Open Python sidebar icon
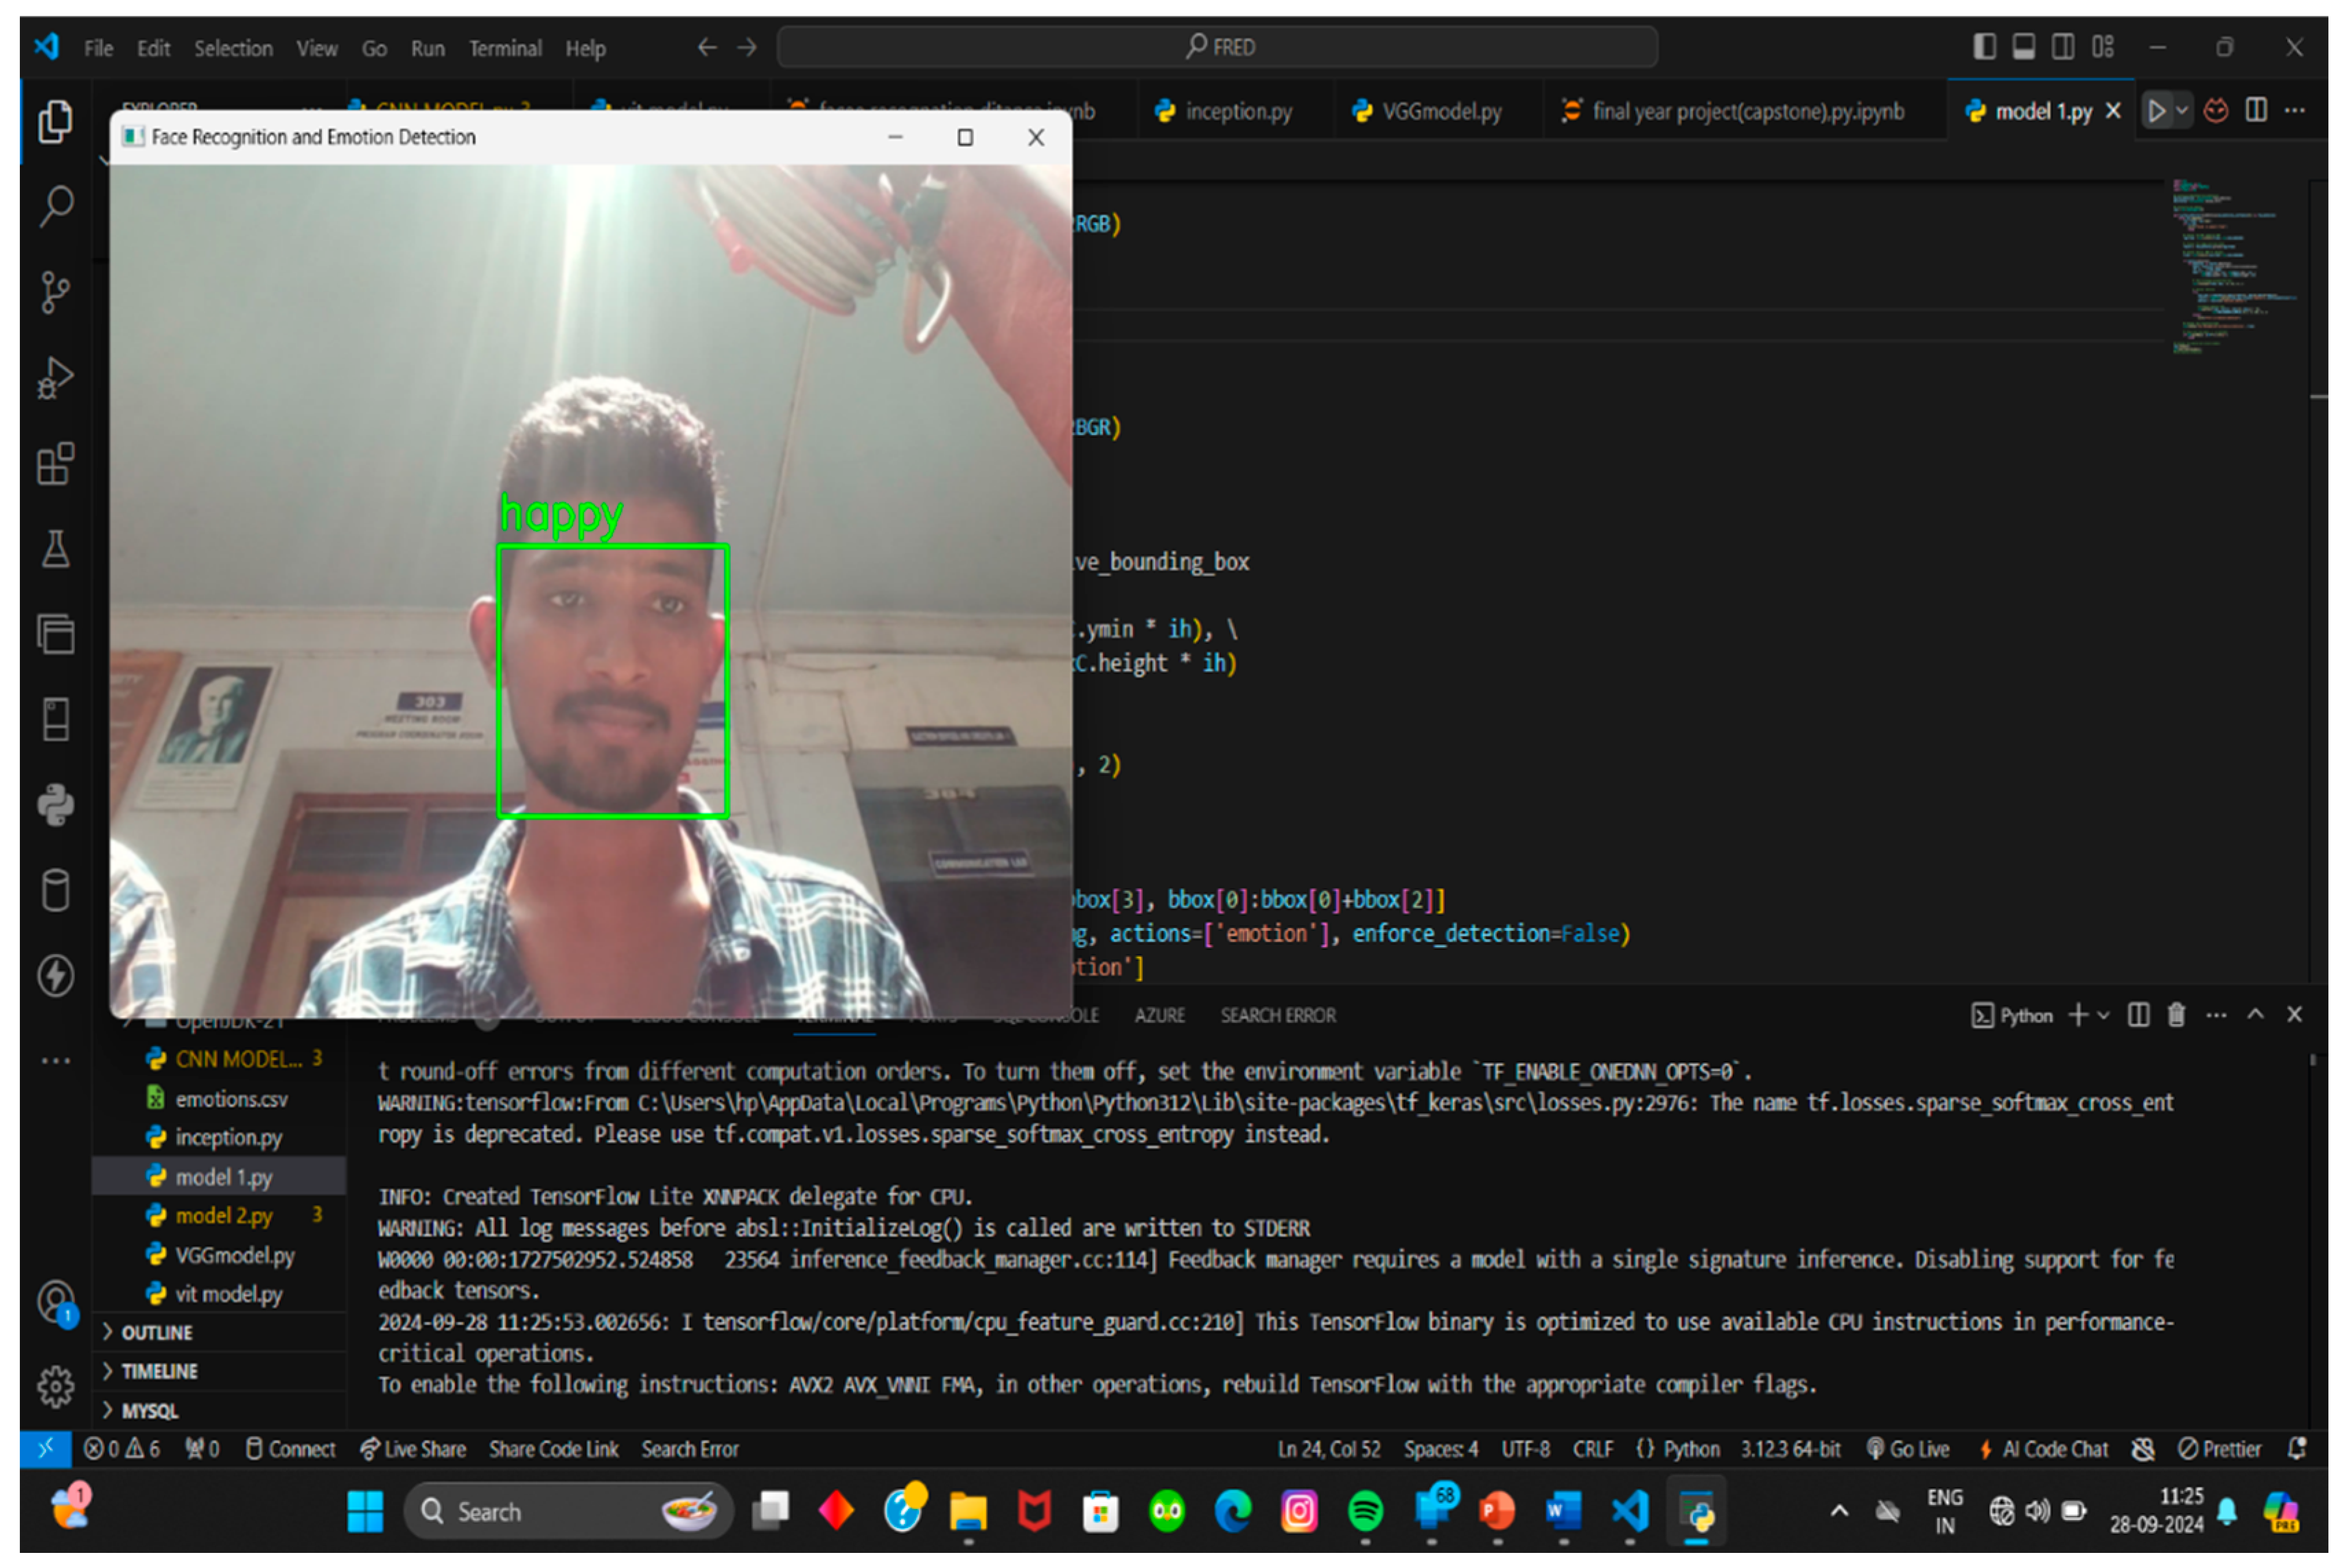 [56, 805]
